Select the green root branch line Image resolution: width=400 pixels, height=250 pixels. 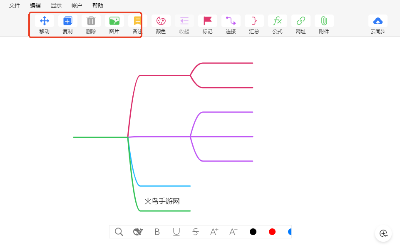coord(100,137)
